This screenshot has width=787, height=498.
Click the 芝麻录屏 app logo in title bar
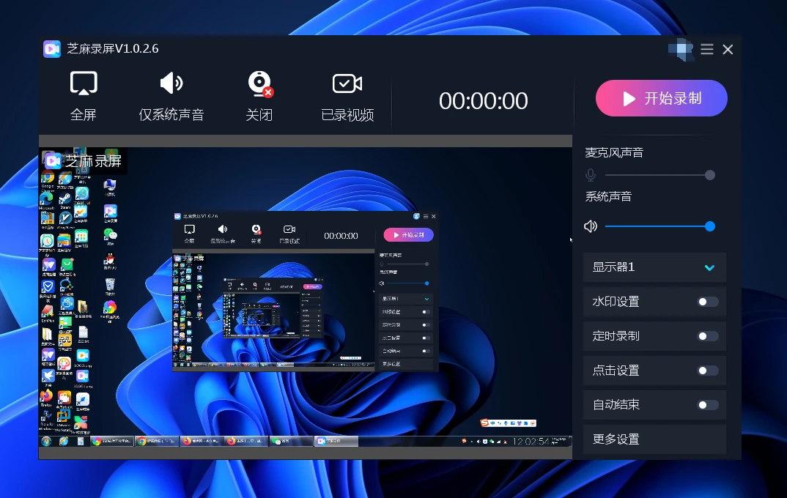pyautogui.click(x=51, y=49)
